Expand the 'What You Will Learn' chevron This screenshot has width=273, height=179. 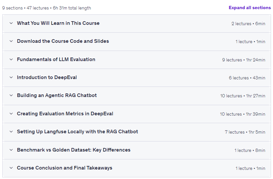pos(11,23)
